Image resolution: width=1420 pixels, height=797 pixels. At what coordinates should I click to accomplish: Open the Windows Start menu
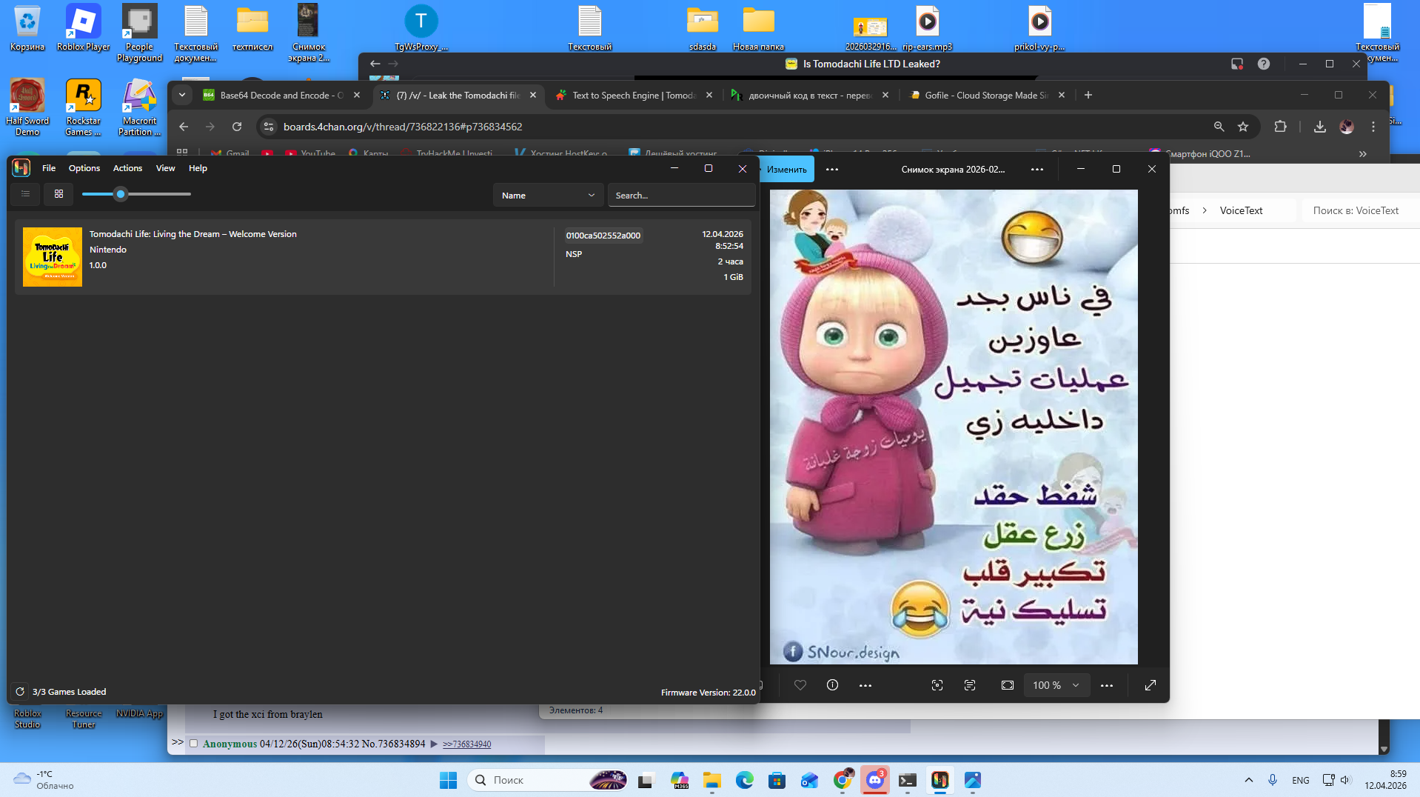448,780
